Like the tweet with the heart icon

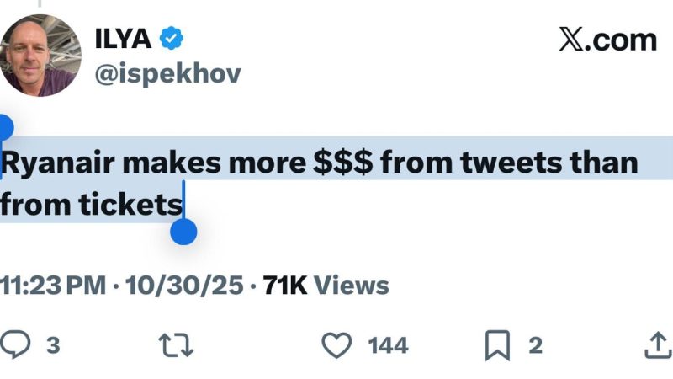point(336,344)
